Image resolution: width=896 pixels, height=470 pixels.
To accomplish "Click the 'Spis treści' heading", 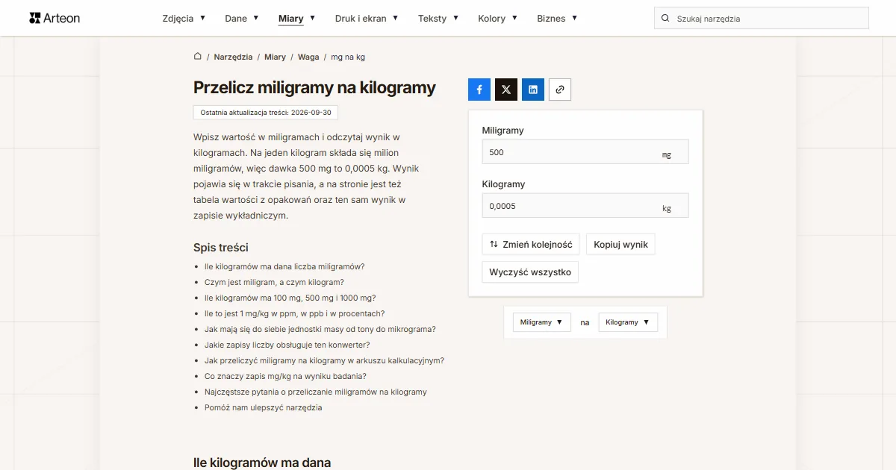I will tap(221, 247).
